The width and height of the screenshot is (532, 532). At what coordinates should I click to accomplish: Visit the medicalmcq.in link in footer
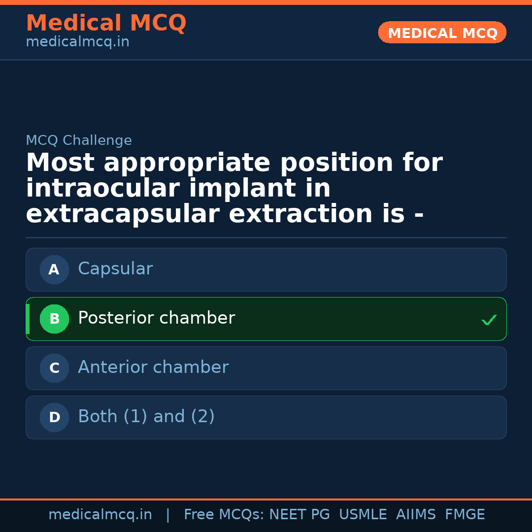pos(100,514)
